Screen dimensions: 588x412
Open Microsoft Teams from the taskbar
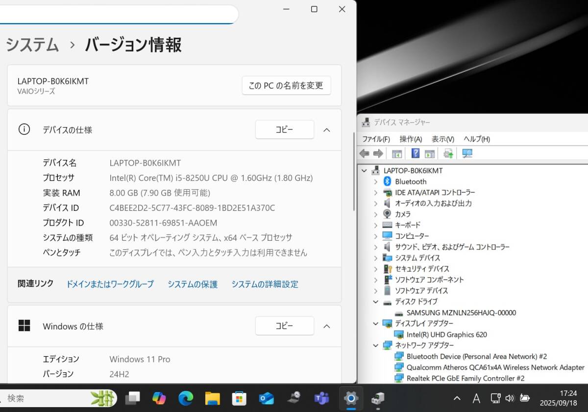tap(321, 398)
